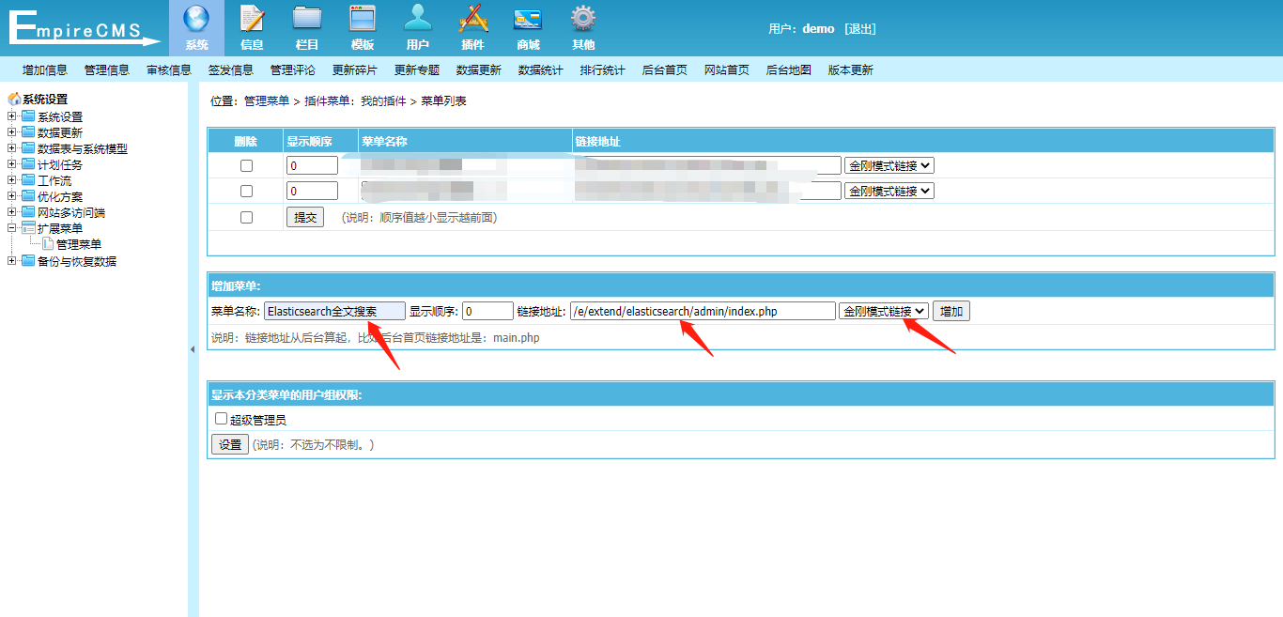Check the second menu row's delete checkbox
Image resolution: width=1283 pixels, height=617 pixels.
point(247,190)
